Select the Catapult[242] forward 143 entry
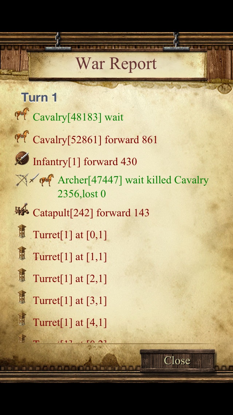Image resolution: width=233 pixels, height=415 pixels. coord(91,213)
